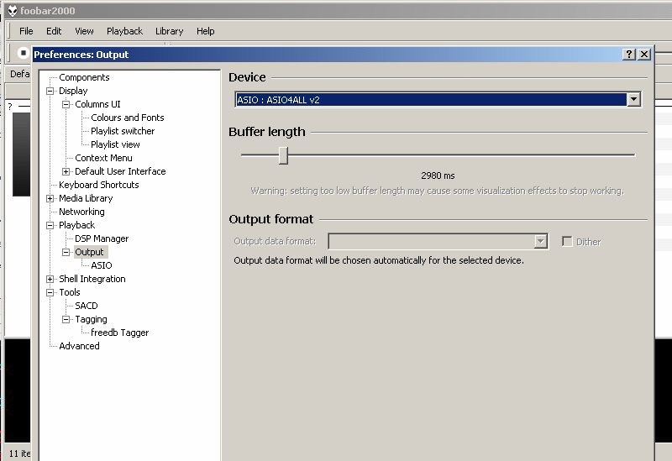Select ASIO page under Output
Screen dimensions: 672x461
click(101, 265)
